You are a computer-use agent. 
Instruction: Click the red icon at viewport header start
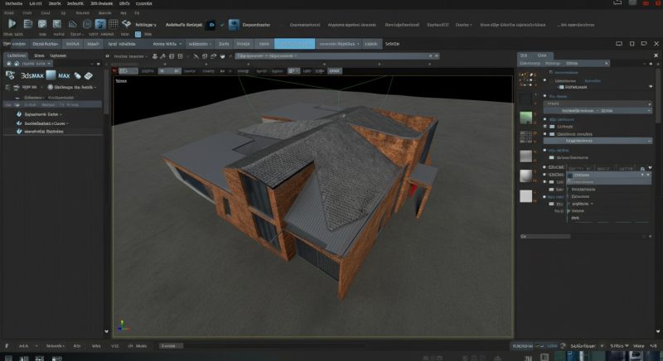point(114,71)
